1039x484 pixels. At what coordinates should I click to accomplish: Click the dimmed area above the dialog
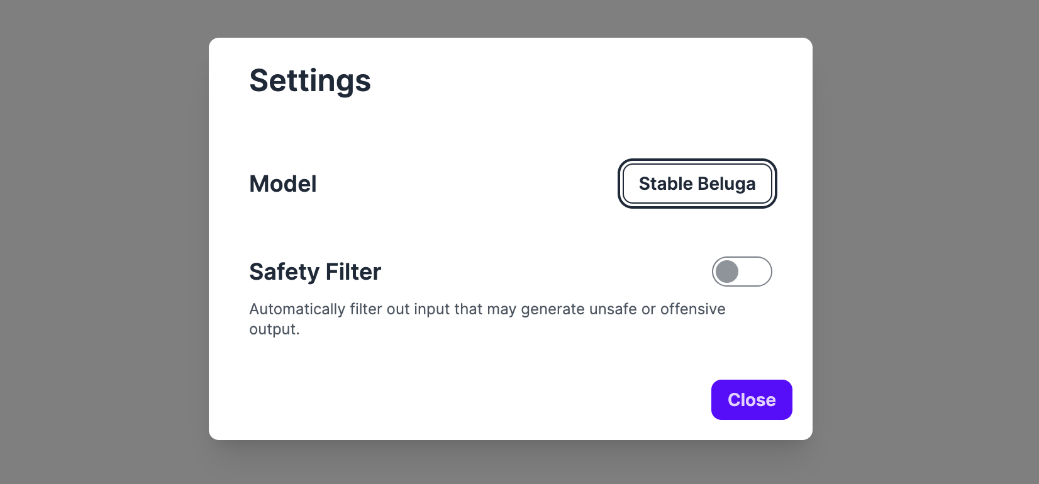(x=509, y=18)
